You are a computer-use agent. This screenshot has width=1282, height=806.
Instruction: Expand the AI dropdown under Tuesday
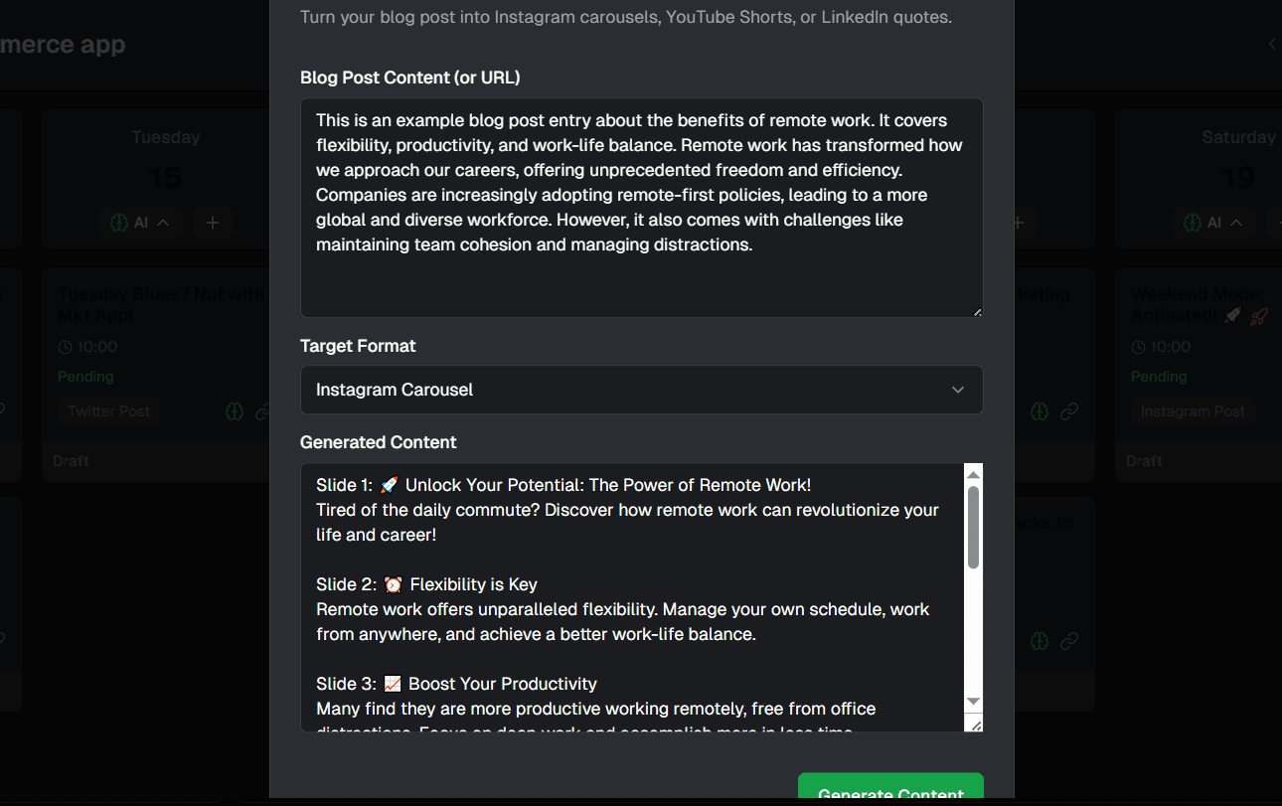pos(141,223)
